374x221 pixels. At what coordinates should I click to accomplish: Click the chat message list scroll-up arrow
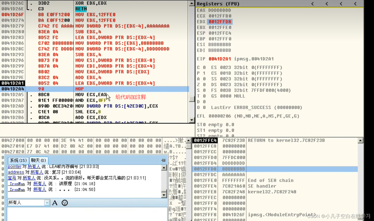point(164,168)
